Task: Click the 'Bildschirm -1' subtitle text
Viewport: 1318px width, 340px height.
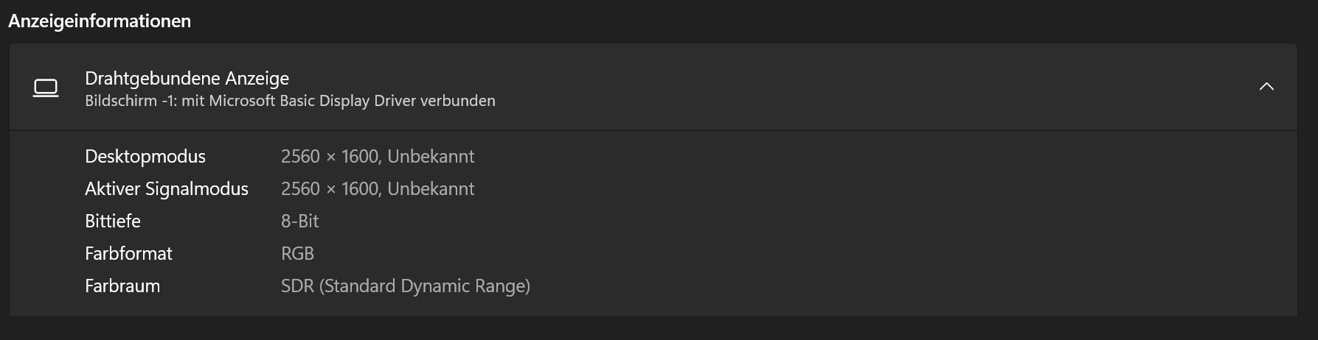Action: [130, 101]
